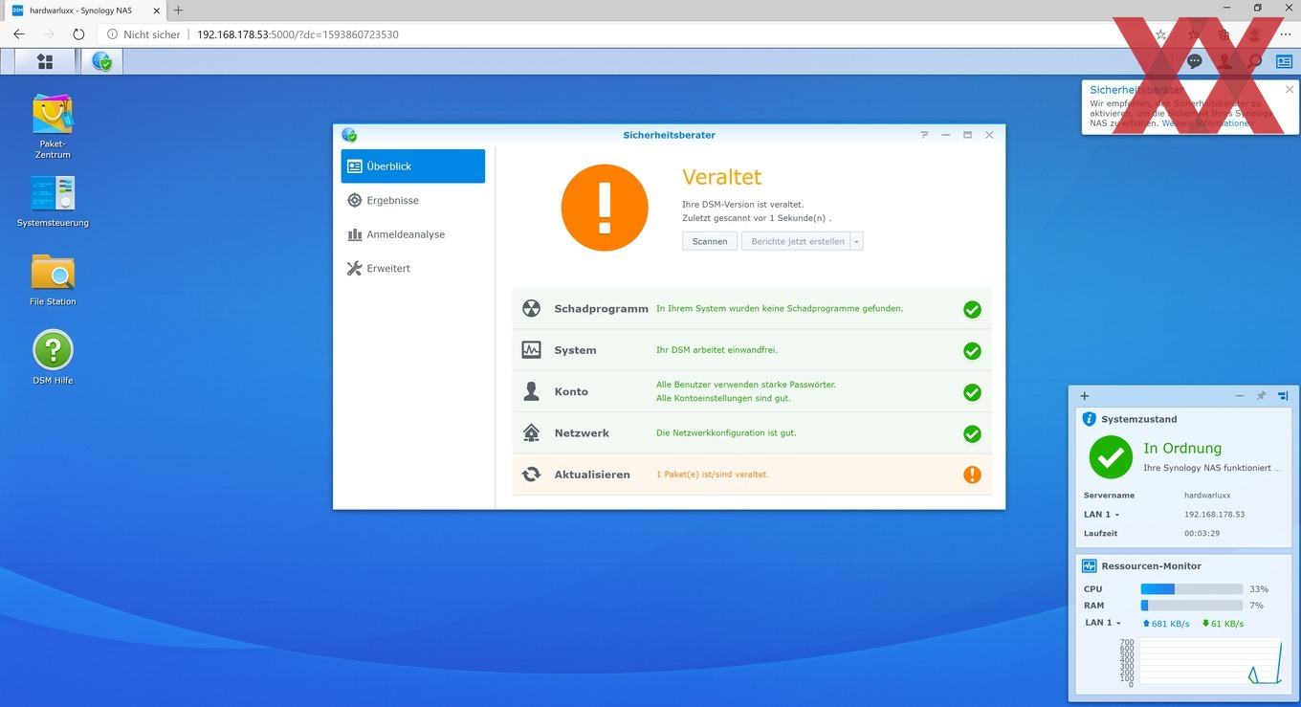Click the Nicht sicher site info indicator

143,34
